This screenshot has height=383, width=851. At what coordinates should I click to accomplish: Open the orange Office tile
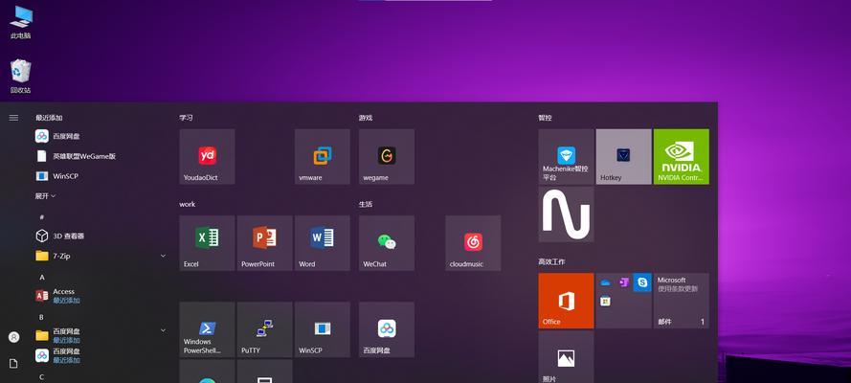click(x=566, y=301)
